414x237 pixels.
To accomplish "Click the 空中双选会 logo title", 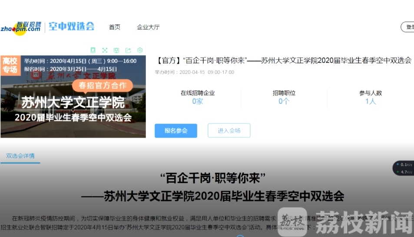I will click(x=72, y=26).
